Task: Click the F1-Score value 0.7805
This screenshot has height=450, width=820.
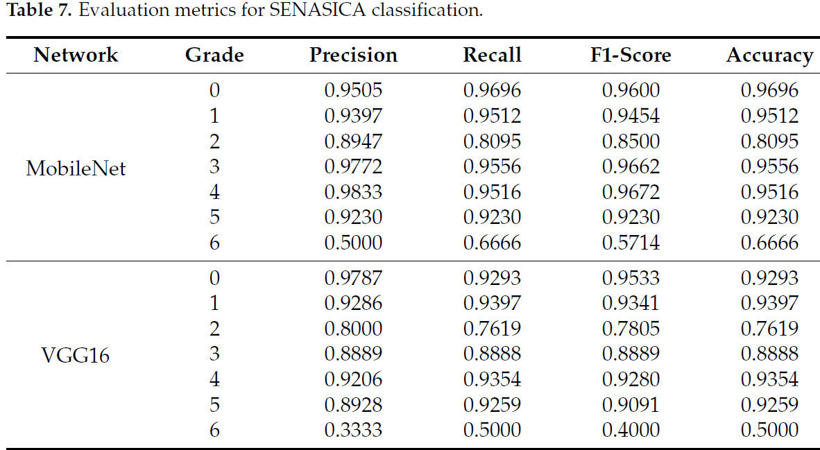Action: click(x=631, y=329)
